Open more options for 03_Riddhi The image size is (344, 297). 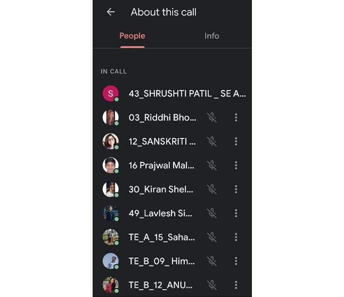click(x=236, y=117)
